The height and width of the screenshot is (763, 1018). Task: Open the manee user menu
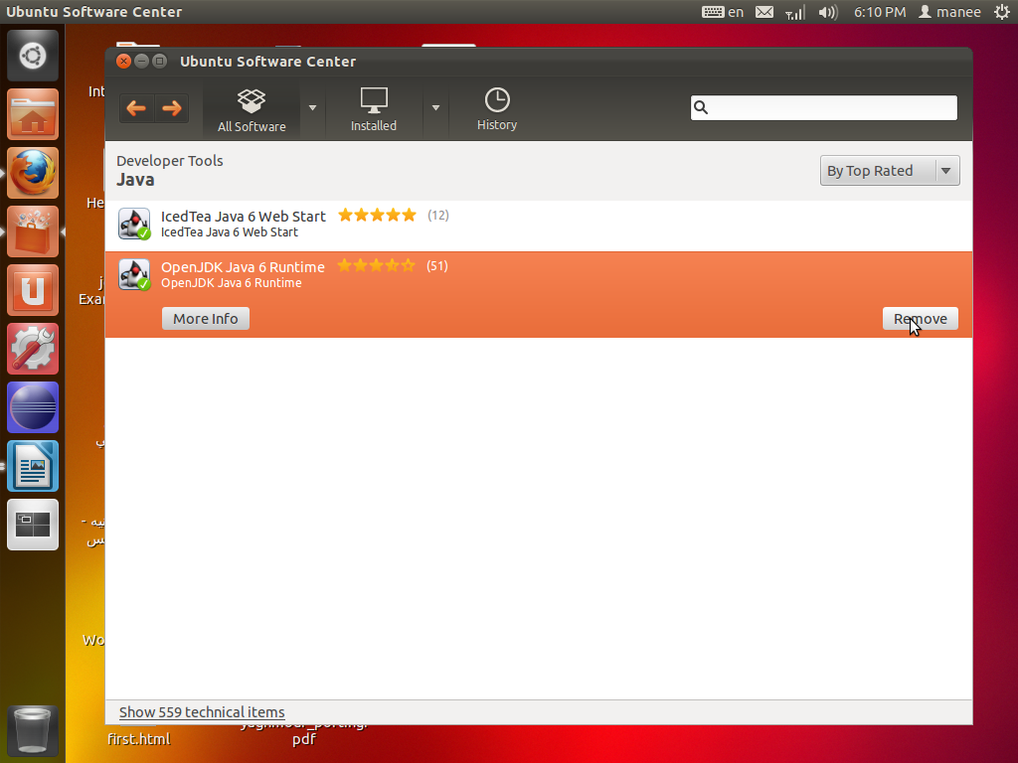click(x=949, y=12)
